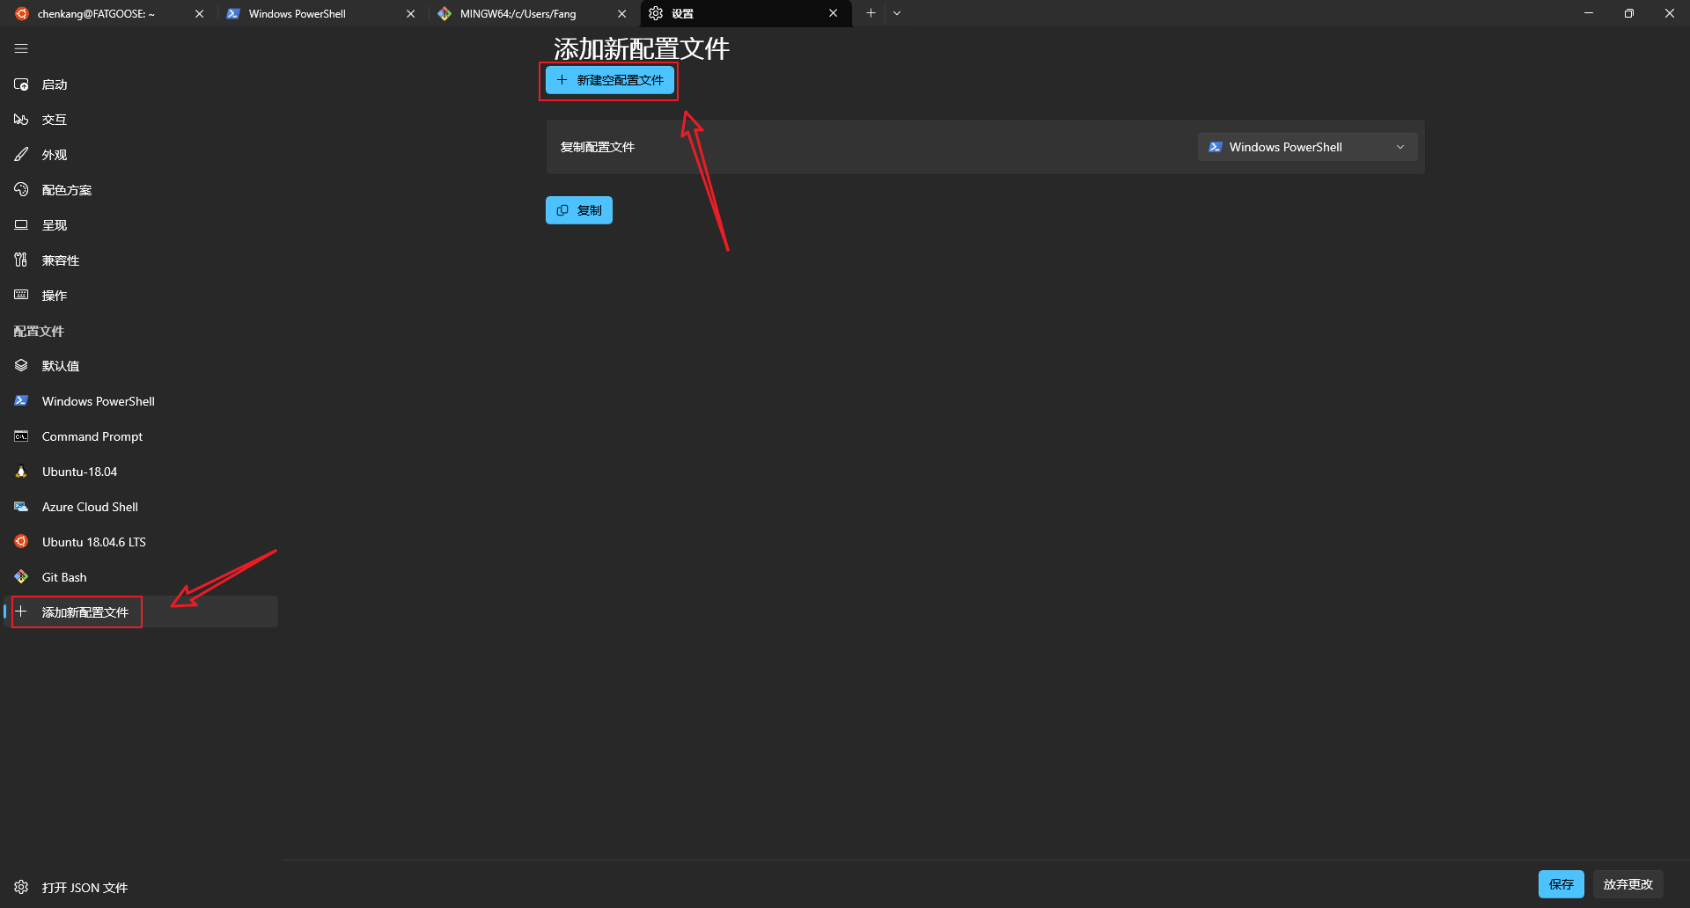Click the PowerShell icon inside the dropdown
The height and width of the screenshot is (908, 1690).
click(1216, 147)
